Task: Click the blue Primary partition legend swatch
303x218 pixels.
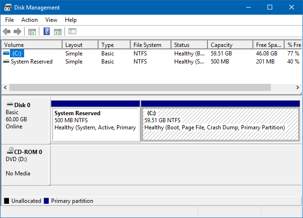Action: tap(46, 201)
